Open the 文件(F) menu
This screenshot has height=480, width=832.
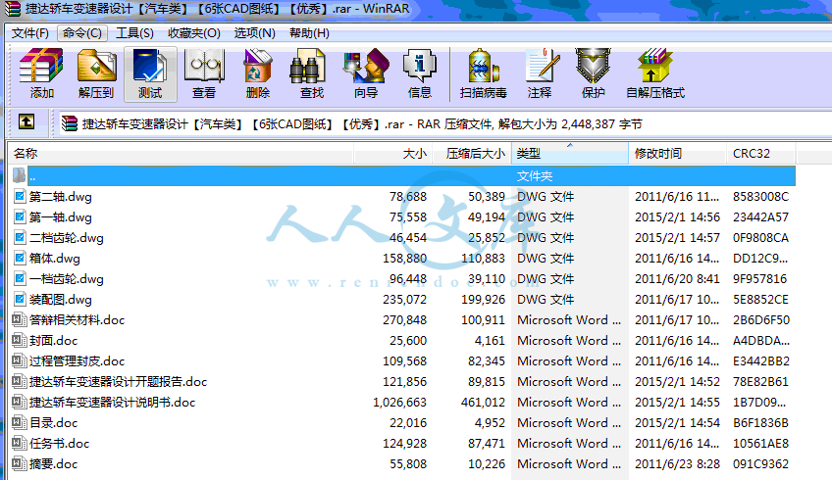click(30, 33)
